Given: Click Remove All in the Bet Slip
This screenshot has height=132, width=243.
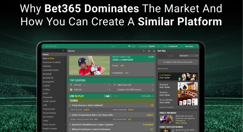Looking at the screenshot, I should pyautogui.click(x=163, y=69).
